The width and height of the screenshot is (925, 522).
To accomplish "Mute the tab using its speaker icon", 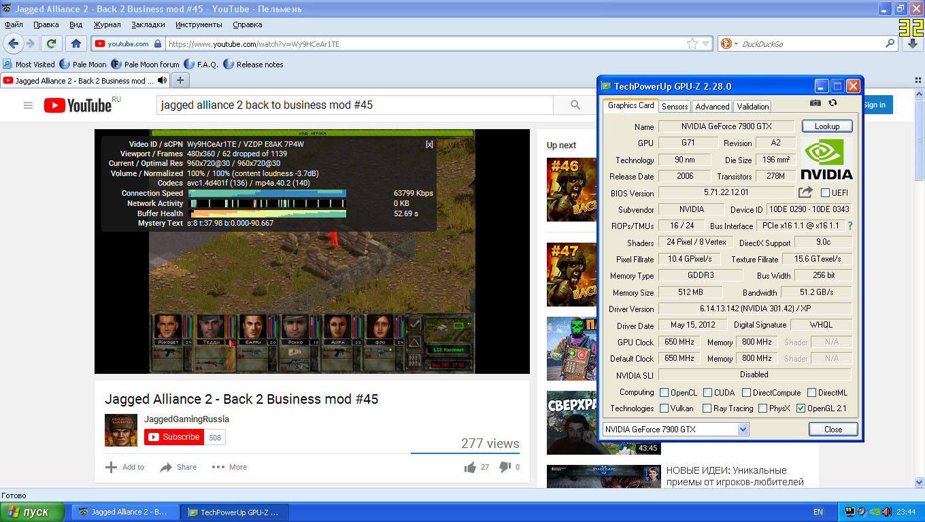I will pyautogui.click(x=162, y=80).
